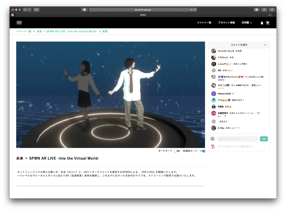Show all tabs overview in Safari
286x211 pixels.
click(272, 10)
